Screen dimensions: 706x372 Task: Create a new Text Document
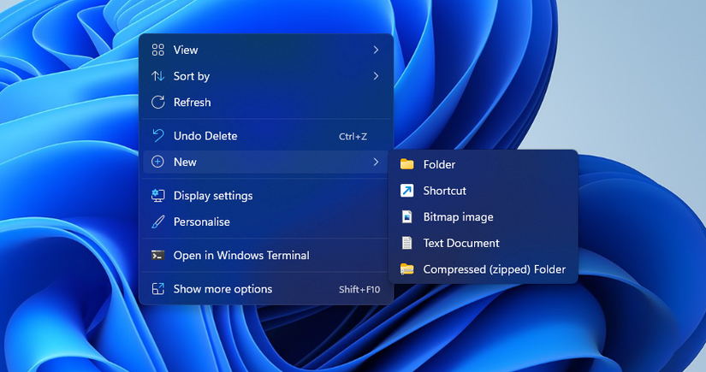483,243
